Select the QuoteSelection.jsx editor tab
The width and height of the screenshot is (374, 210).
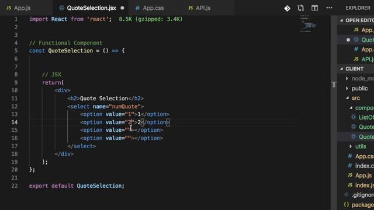tap(91, 8)
